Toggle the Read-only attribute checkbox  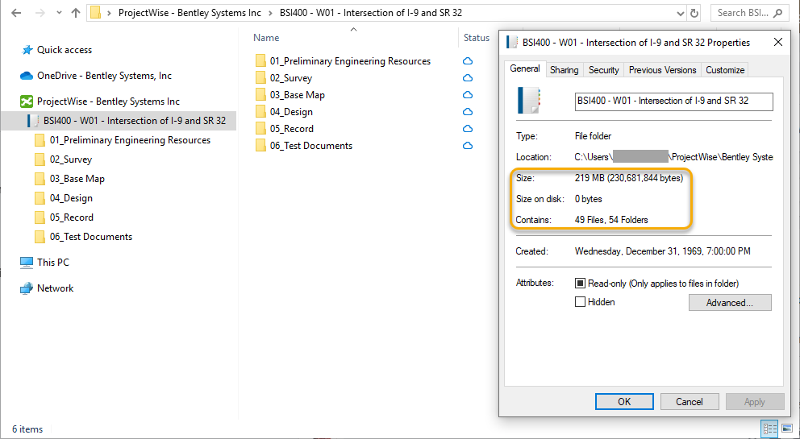[x=580, y=284]
